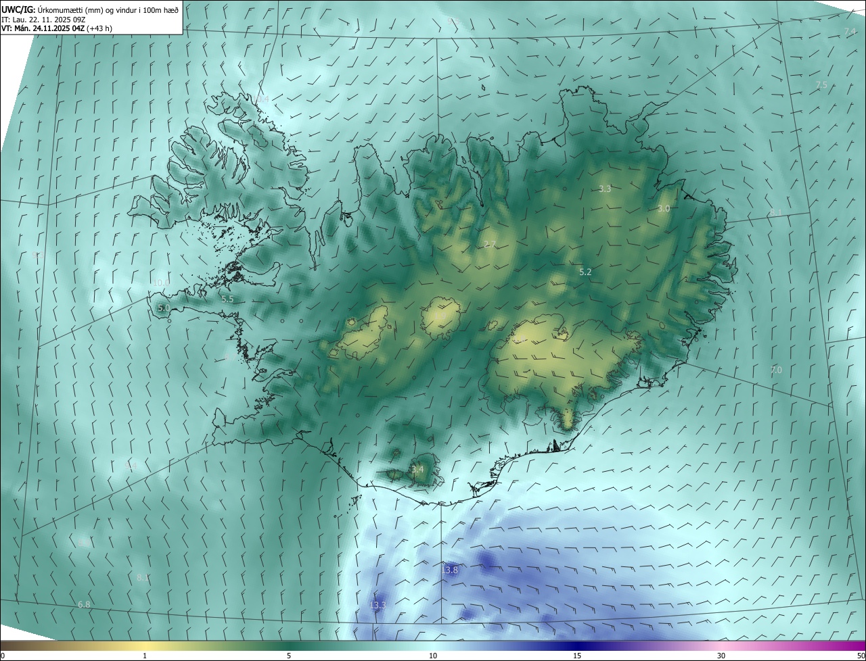Click the colorbar tick label 30
This screenshot has width=866, height=661.
[721, 656]
